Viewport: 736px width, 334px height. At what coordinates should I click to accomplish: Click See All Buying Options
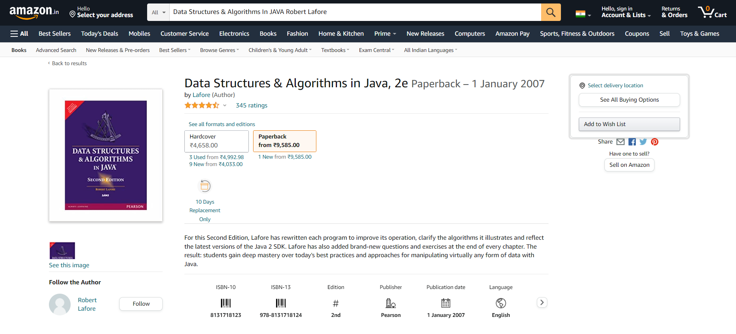629,100
